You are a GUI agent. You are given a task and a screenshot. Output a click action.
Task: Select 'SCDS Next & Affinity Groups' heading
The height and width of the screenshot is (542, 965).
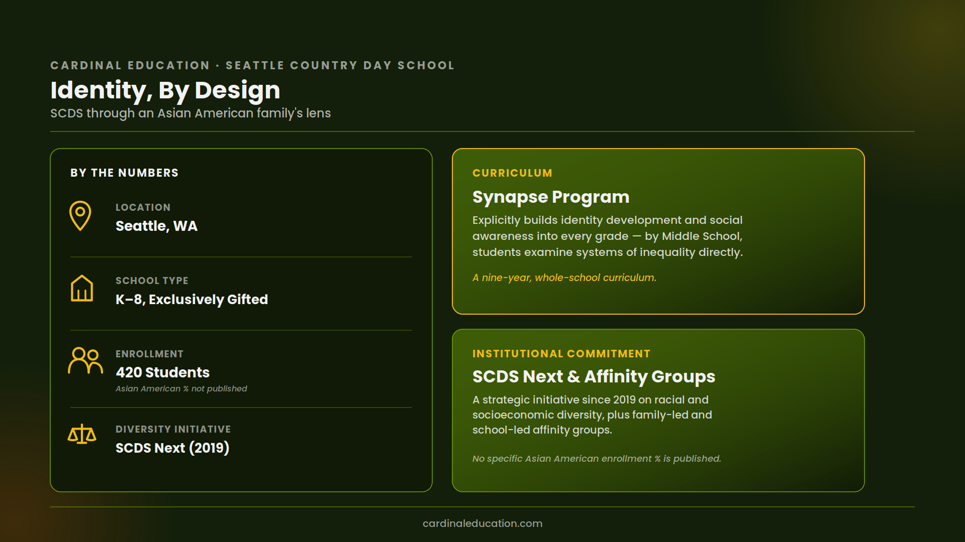(x=594, y=376)
